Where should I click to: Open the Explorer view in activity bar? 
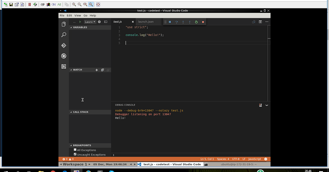tap(64, 24)
